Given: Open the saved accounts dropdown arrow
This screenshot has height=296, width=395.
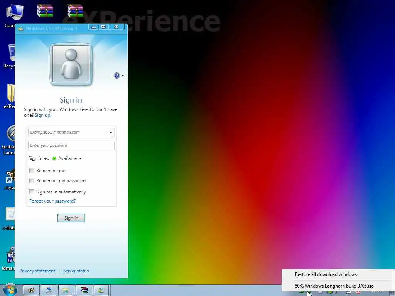Looking at the screenshot, I should point(111,133).
